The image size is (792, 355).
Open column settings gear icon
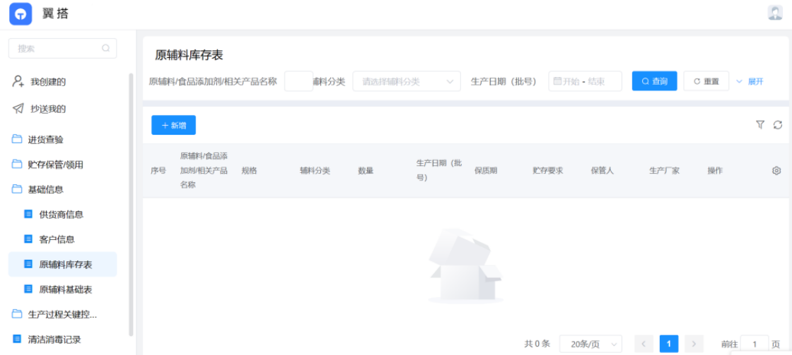(x=776, y=171)
